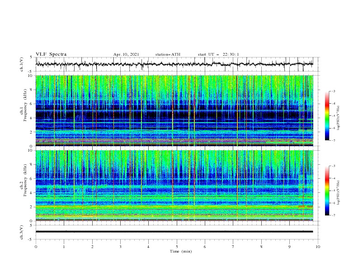The height and width of the screenshot is (277, 358).
Task: Click the 'station=ATH' header label
Action: coord(168,54)
